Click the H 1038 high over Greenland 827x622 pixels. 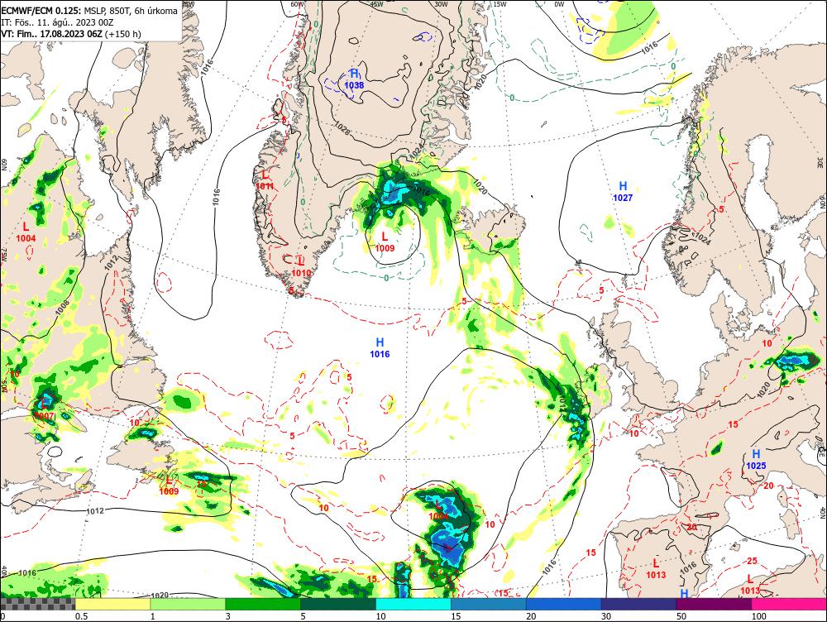354,79
